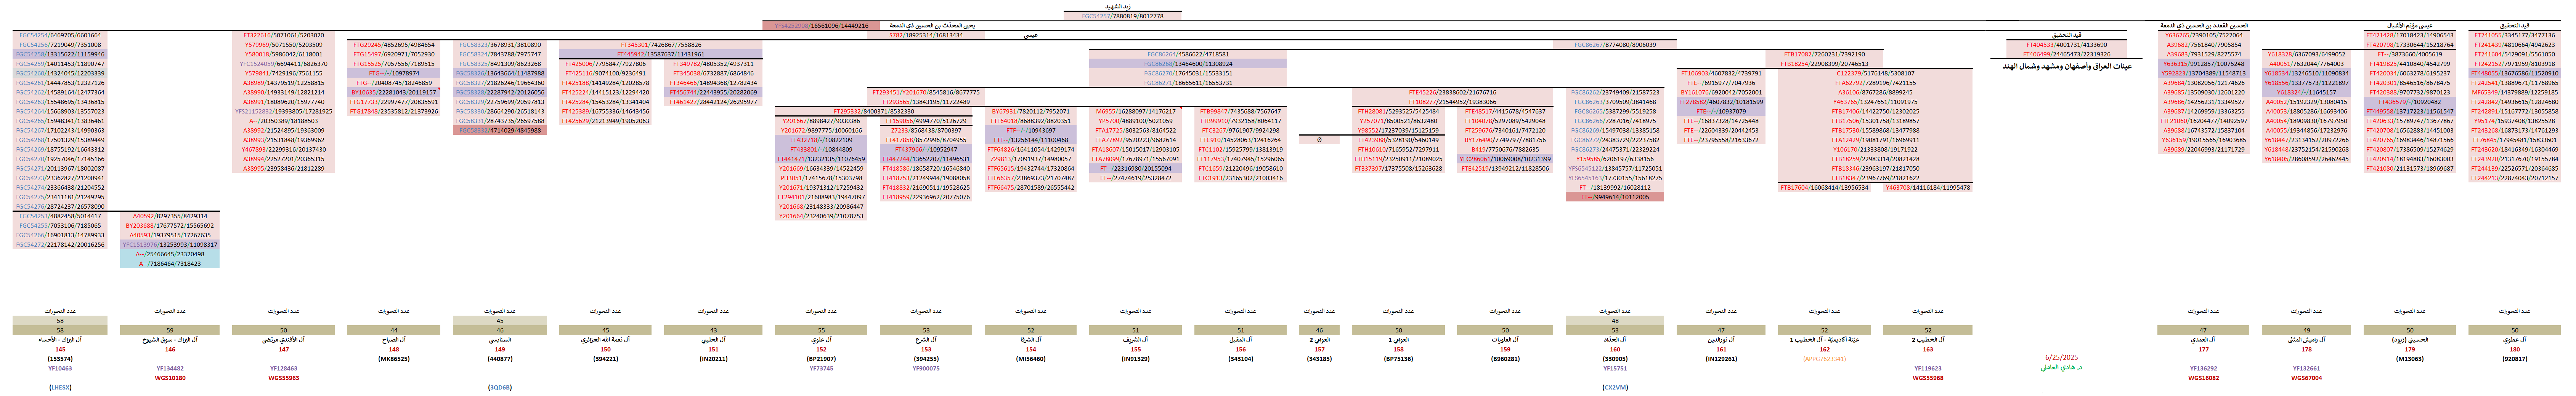
Task: Select the MI56460 kit number
Action: click(1031, 359)
